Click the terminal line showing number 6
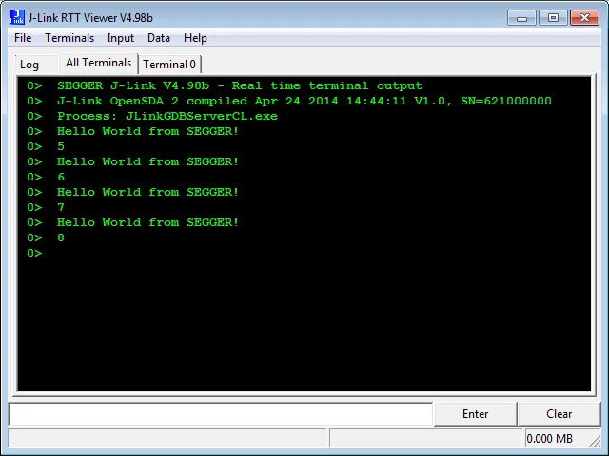Image resolution: width=609 pixels, height=456 pixels. pyautogui.click(x=61, y=177)
